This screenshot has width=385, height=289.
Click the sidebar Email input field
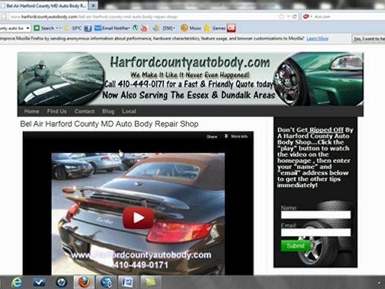coord(316,232)
